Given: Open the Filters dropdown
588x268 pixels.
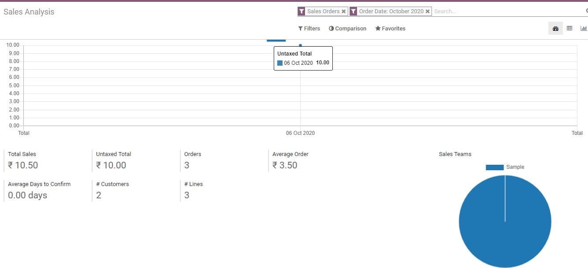Looking at the screenshot, I should pos(311,28).
